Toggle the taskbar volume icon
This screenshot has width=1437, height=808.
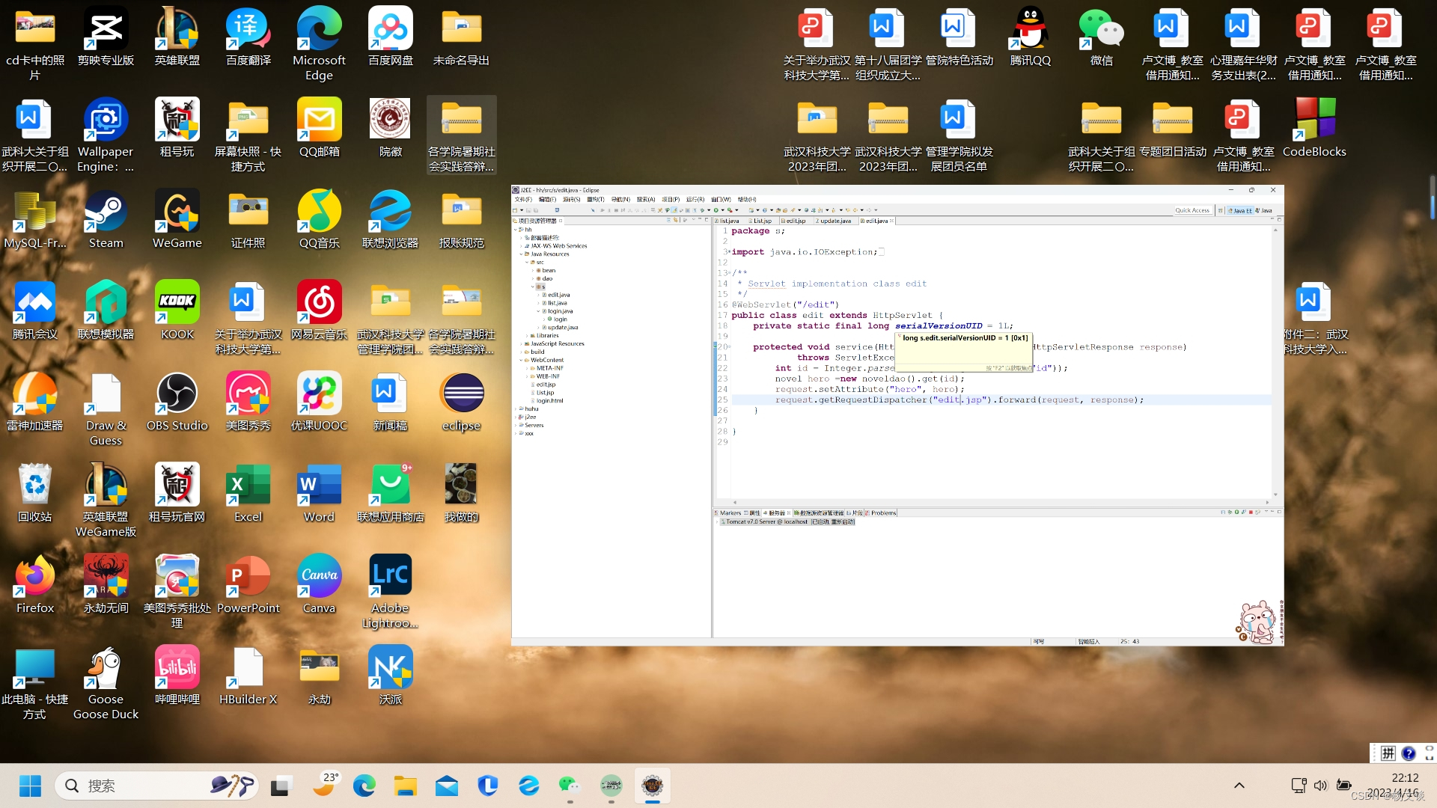pos(1320,786)
